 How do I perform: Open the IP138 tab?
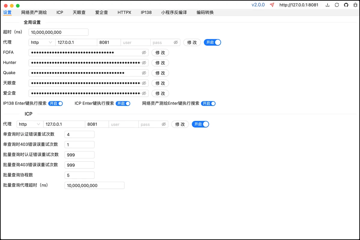coord(146,13)
